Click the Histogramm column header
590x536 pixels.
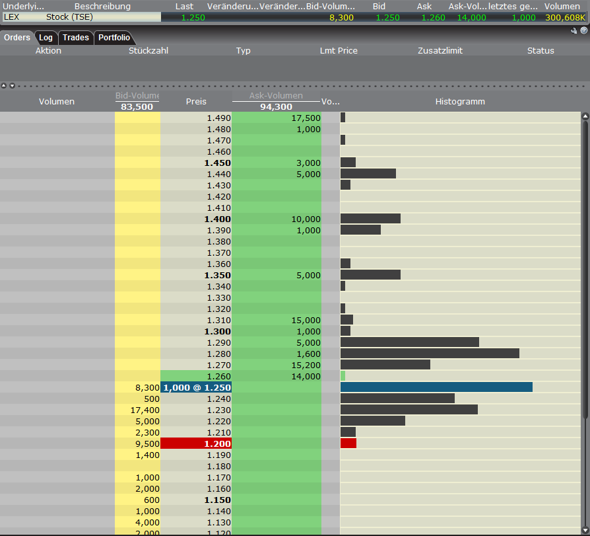click(460, 101)
